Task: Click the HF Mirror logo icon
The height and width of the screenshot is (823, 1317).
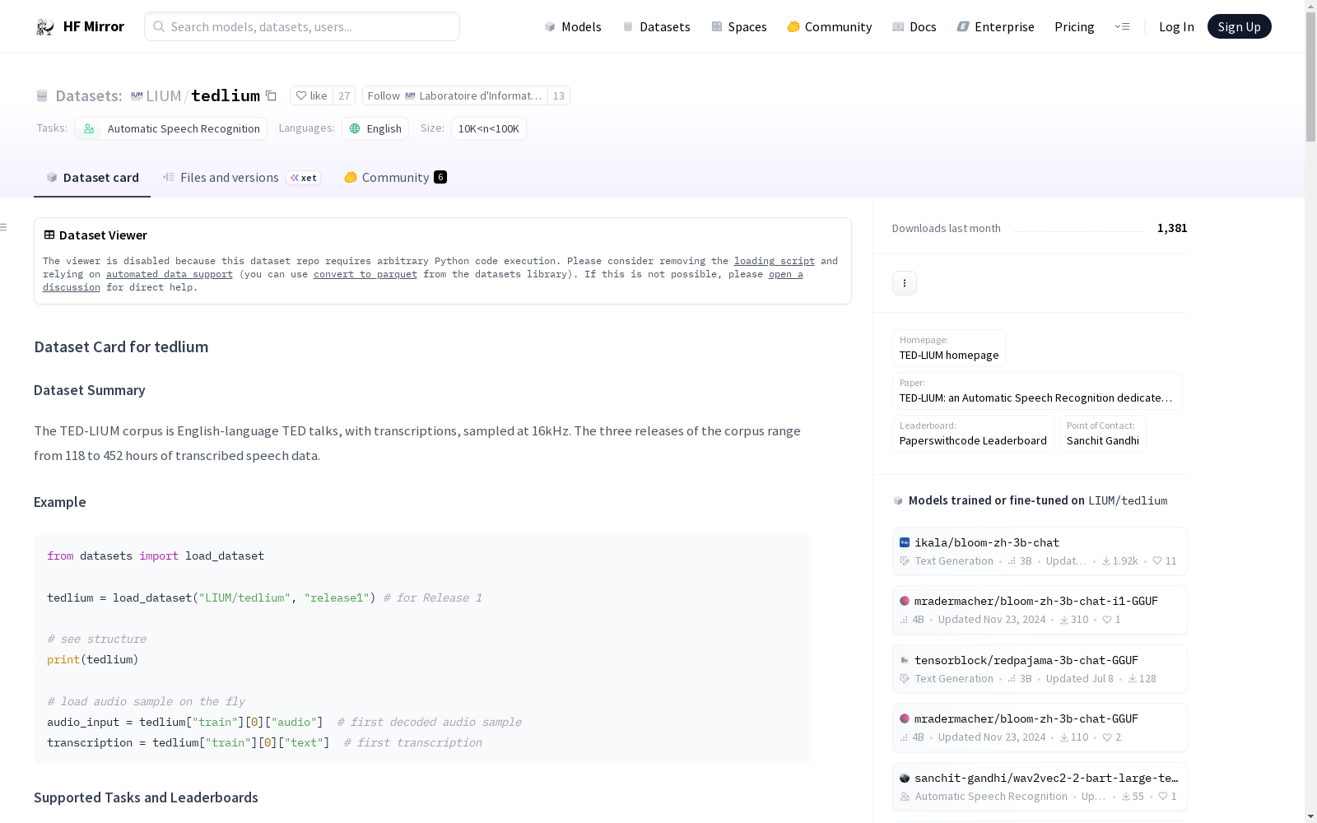Action: pos(45,27)
